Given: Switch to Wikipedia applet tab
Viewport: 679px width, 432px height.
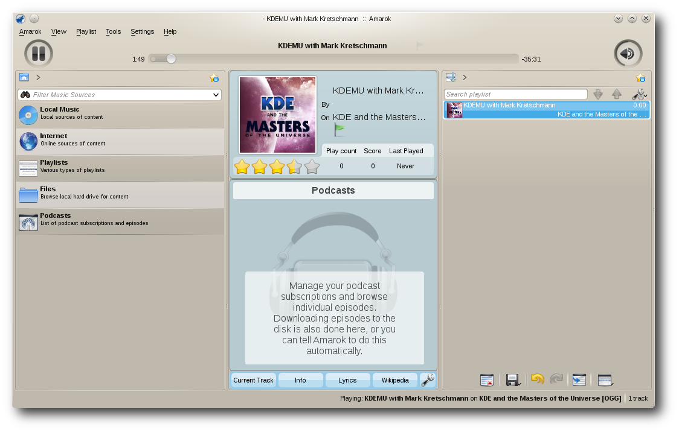Looking at the screenshot, I should (x=395, y=380).
